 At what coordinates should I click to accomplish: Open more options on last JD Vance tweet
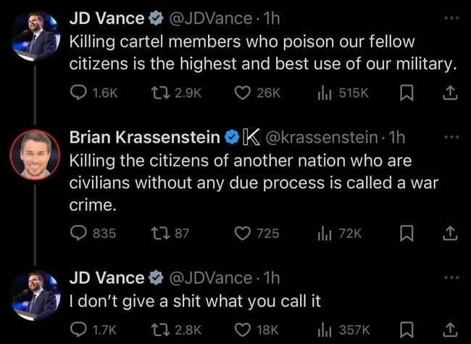pos(451,277)
